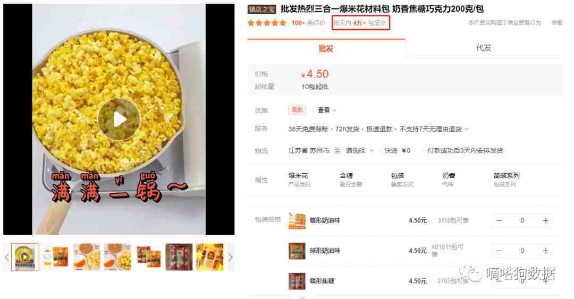Switch to the 批发 tab
This screenshot has height=299, width=574.
pyautogui.click(x=326, y=48)
